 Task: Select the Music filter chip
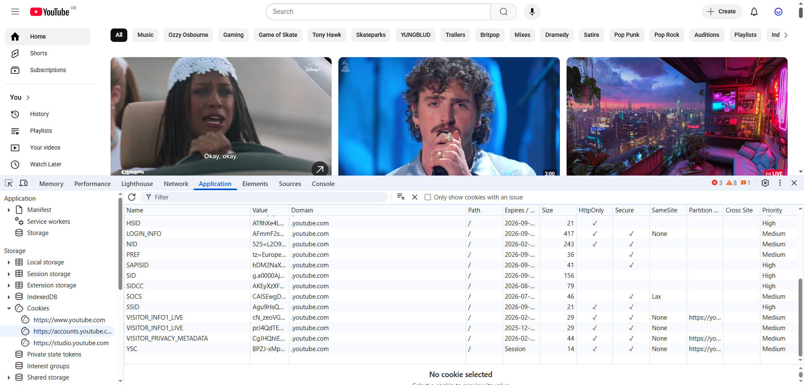(145, 35)
